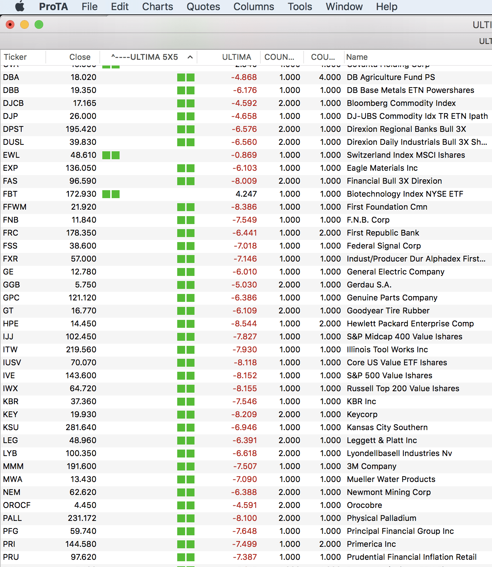Click the green ULTIMA 5X5 marker for FBT
The width and height of the screenshot is (492, 567).
111,194
